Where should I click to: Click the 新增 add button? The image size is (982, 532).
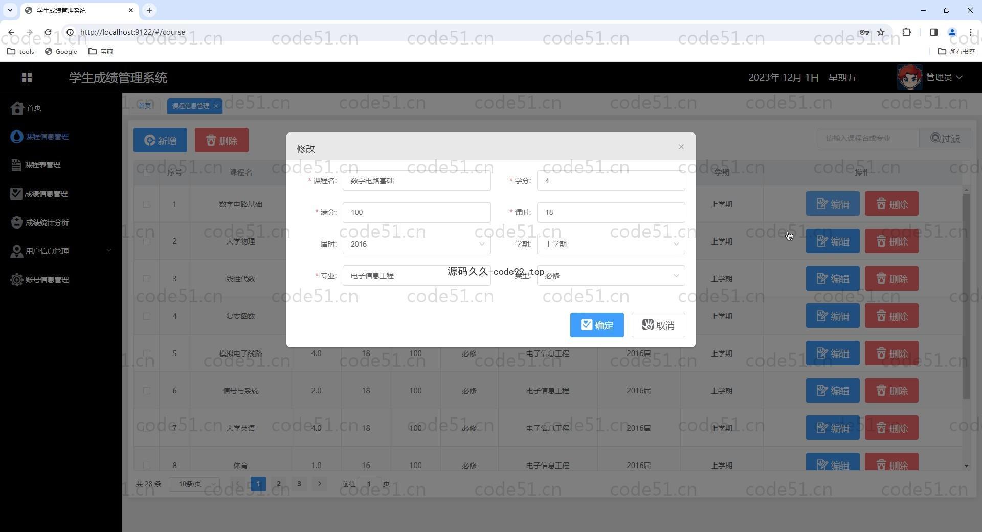tap(160, 140)
